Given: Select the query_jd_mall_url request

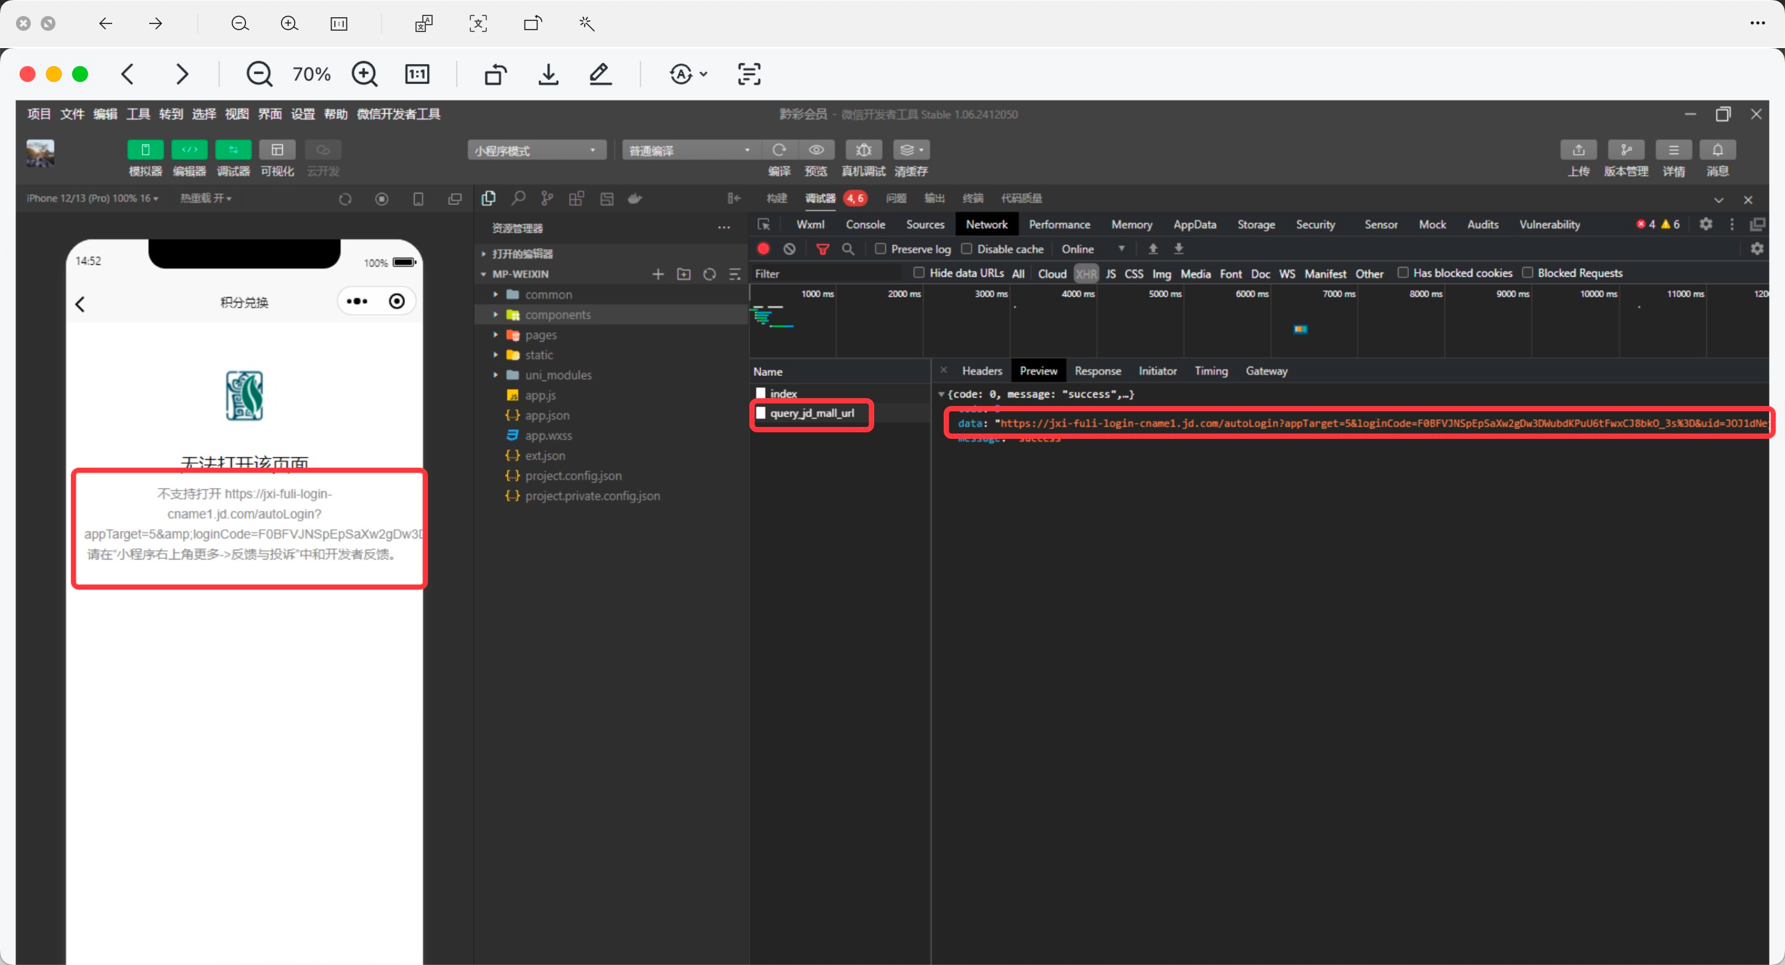Looking at the screenshot, I should [x=811, y=413].
